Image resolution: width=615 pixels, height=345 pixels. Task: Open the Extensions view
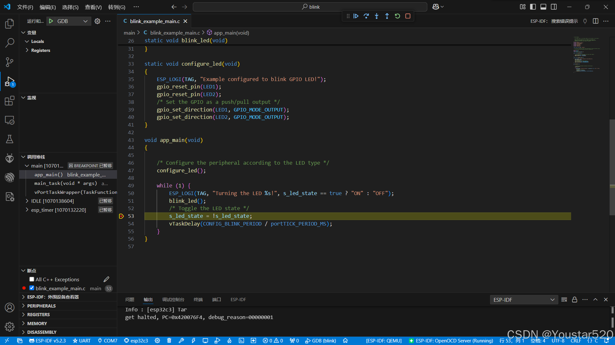tap(10, 101)
